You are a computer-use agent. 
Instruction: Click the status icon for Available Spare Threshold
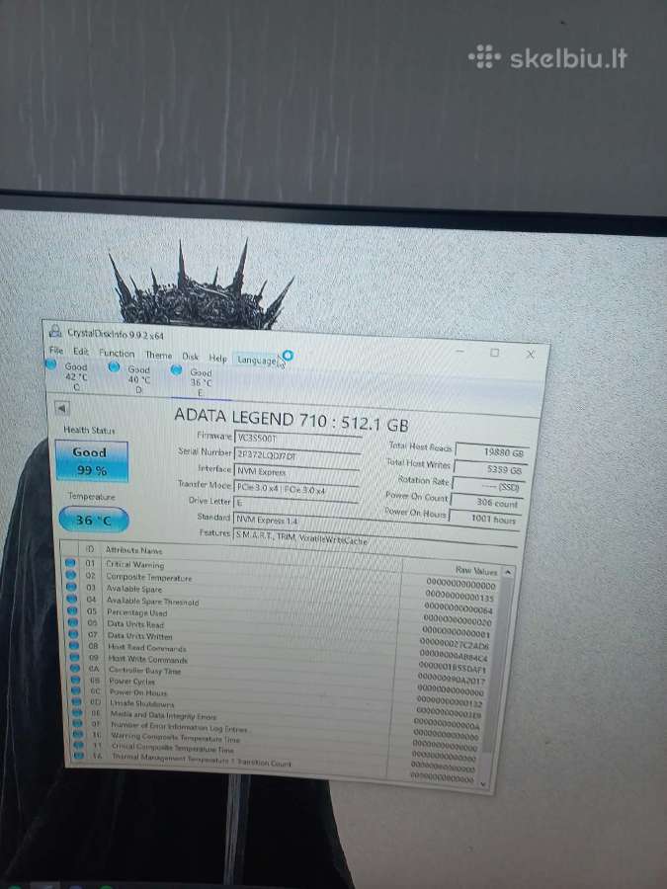tap(71, 599)
